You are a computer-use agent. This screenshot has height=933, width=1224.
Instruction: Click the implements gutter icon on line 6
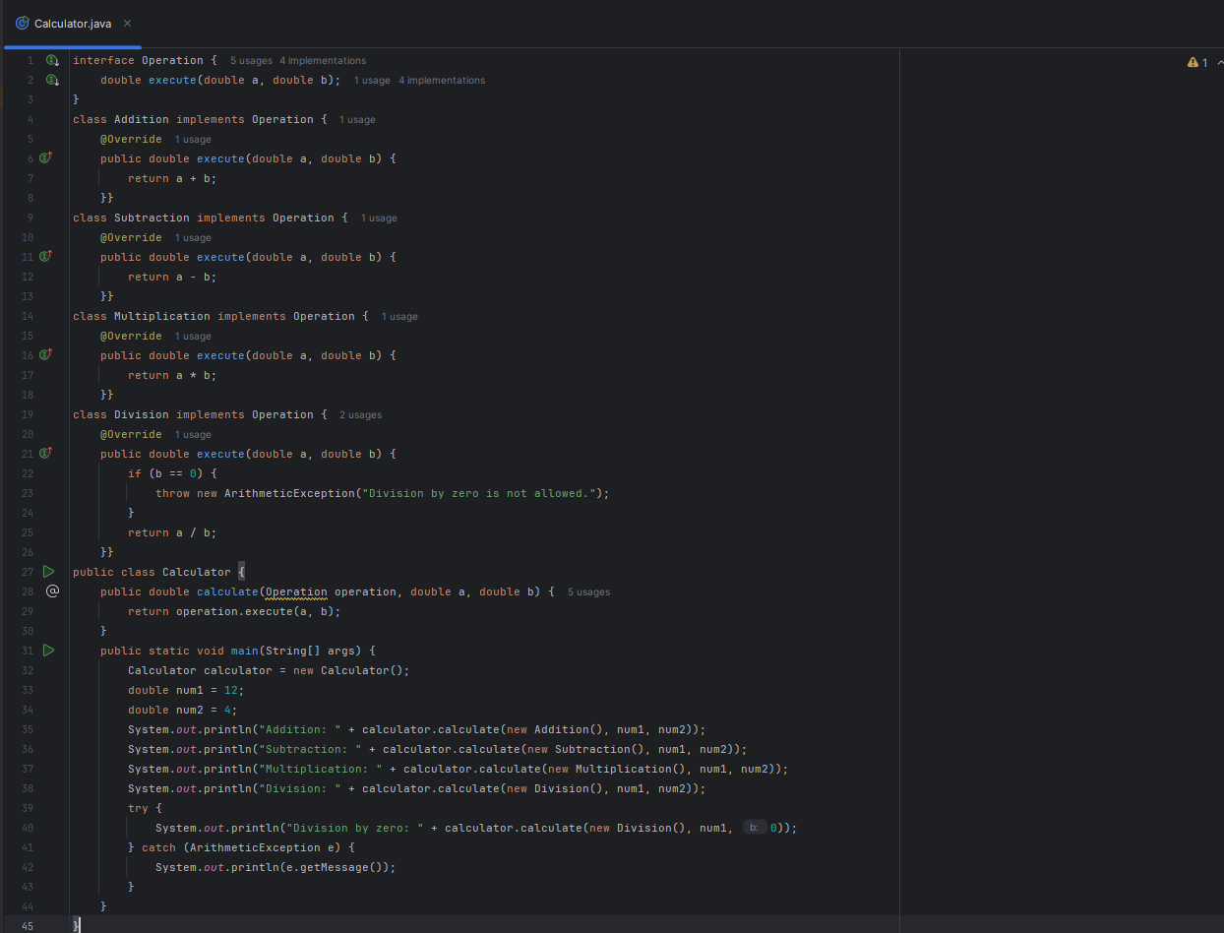coord(45,158)
